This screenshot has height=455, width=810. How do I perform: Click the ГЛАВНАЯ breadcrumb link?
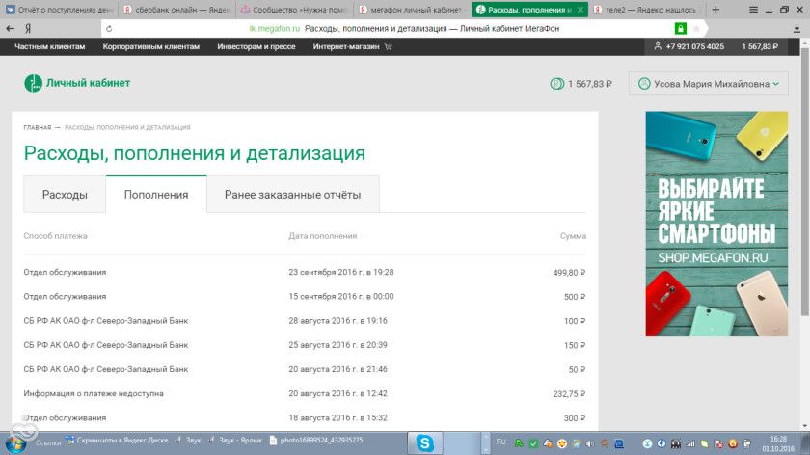coord(38,127)
